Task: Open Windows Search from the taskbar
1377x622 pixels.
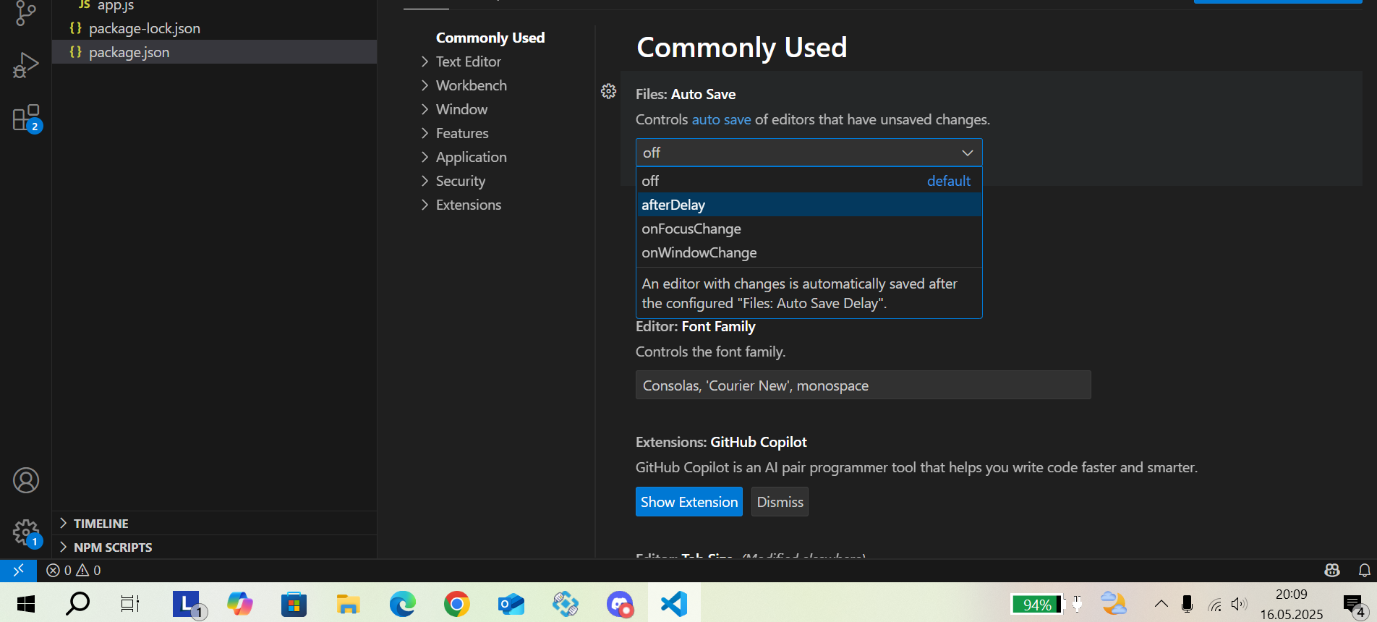Action: pos(77,603)
